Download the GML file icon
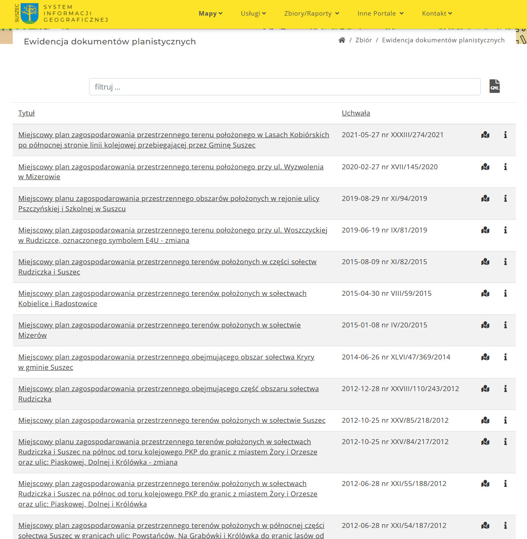This screenshot has height=539, width=527. 495,86
